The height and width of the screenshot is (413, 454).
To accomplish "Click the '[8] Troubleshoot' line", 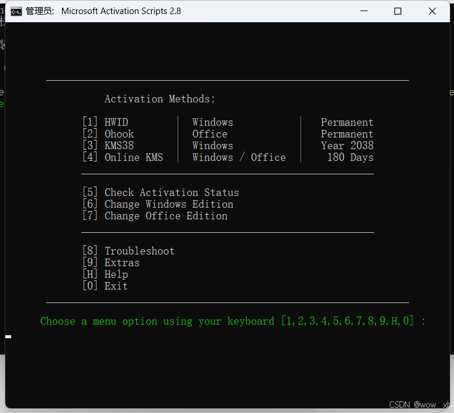I will [x=129, y=250].
